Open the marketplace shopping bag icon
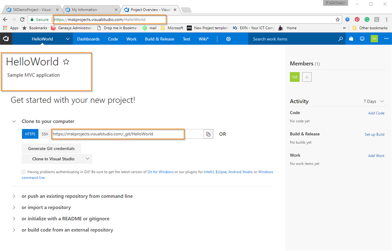The image size is (392, 251). 351,39
